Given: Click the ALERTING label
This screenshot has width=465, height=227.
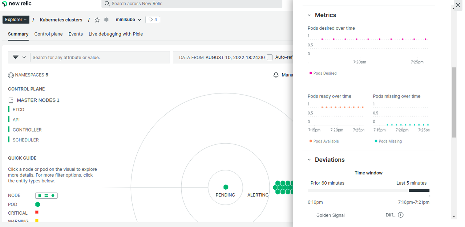Looking at the screenshot, I should 258,195.
